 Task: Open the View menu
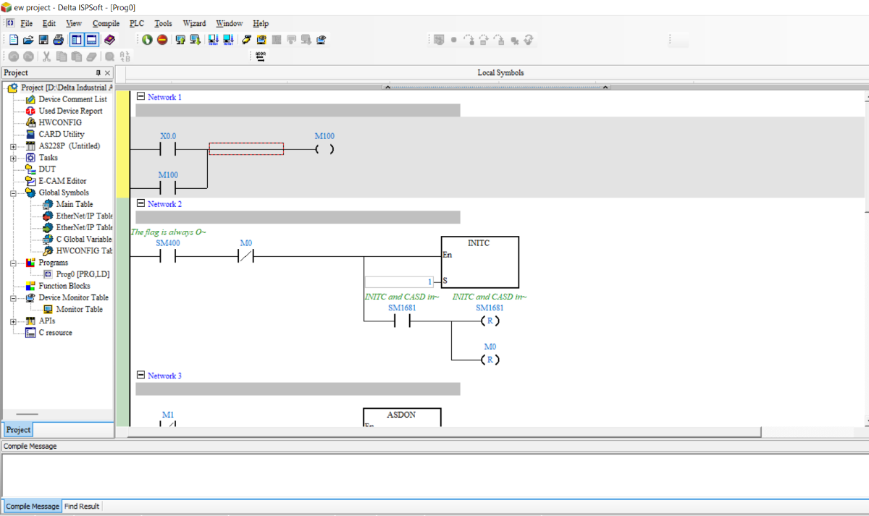pyautogui.click(x=74, y=23)
